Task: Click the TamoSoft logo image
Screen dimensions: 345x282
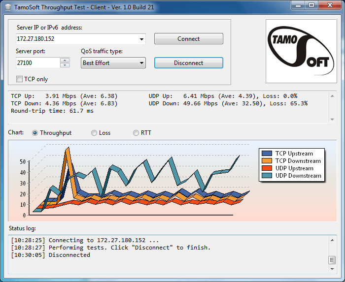Action: pyautogui.click(x=301, y=51)
